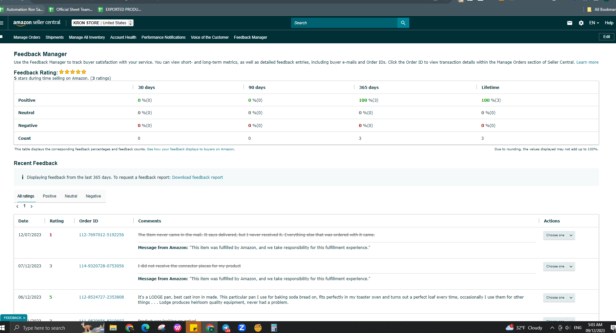
Task: Open Shipments menu item
Action: tap(54, 37)
